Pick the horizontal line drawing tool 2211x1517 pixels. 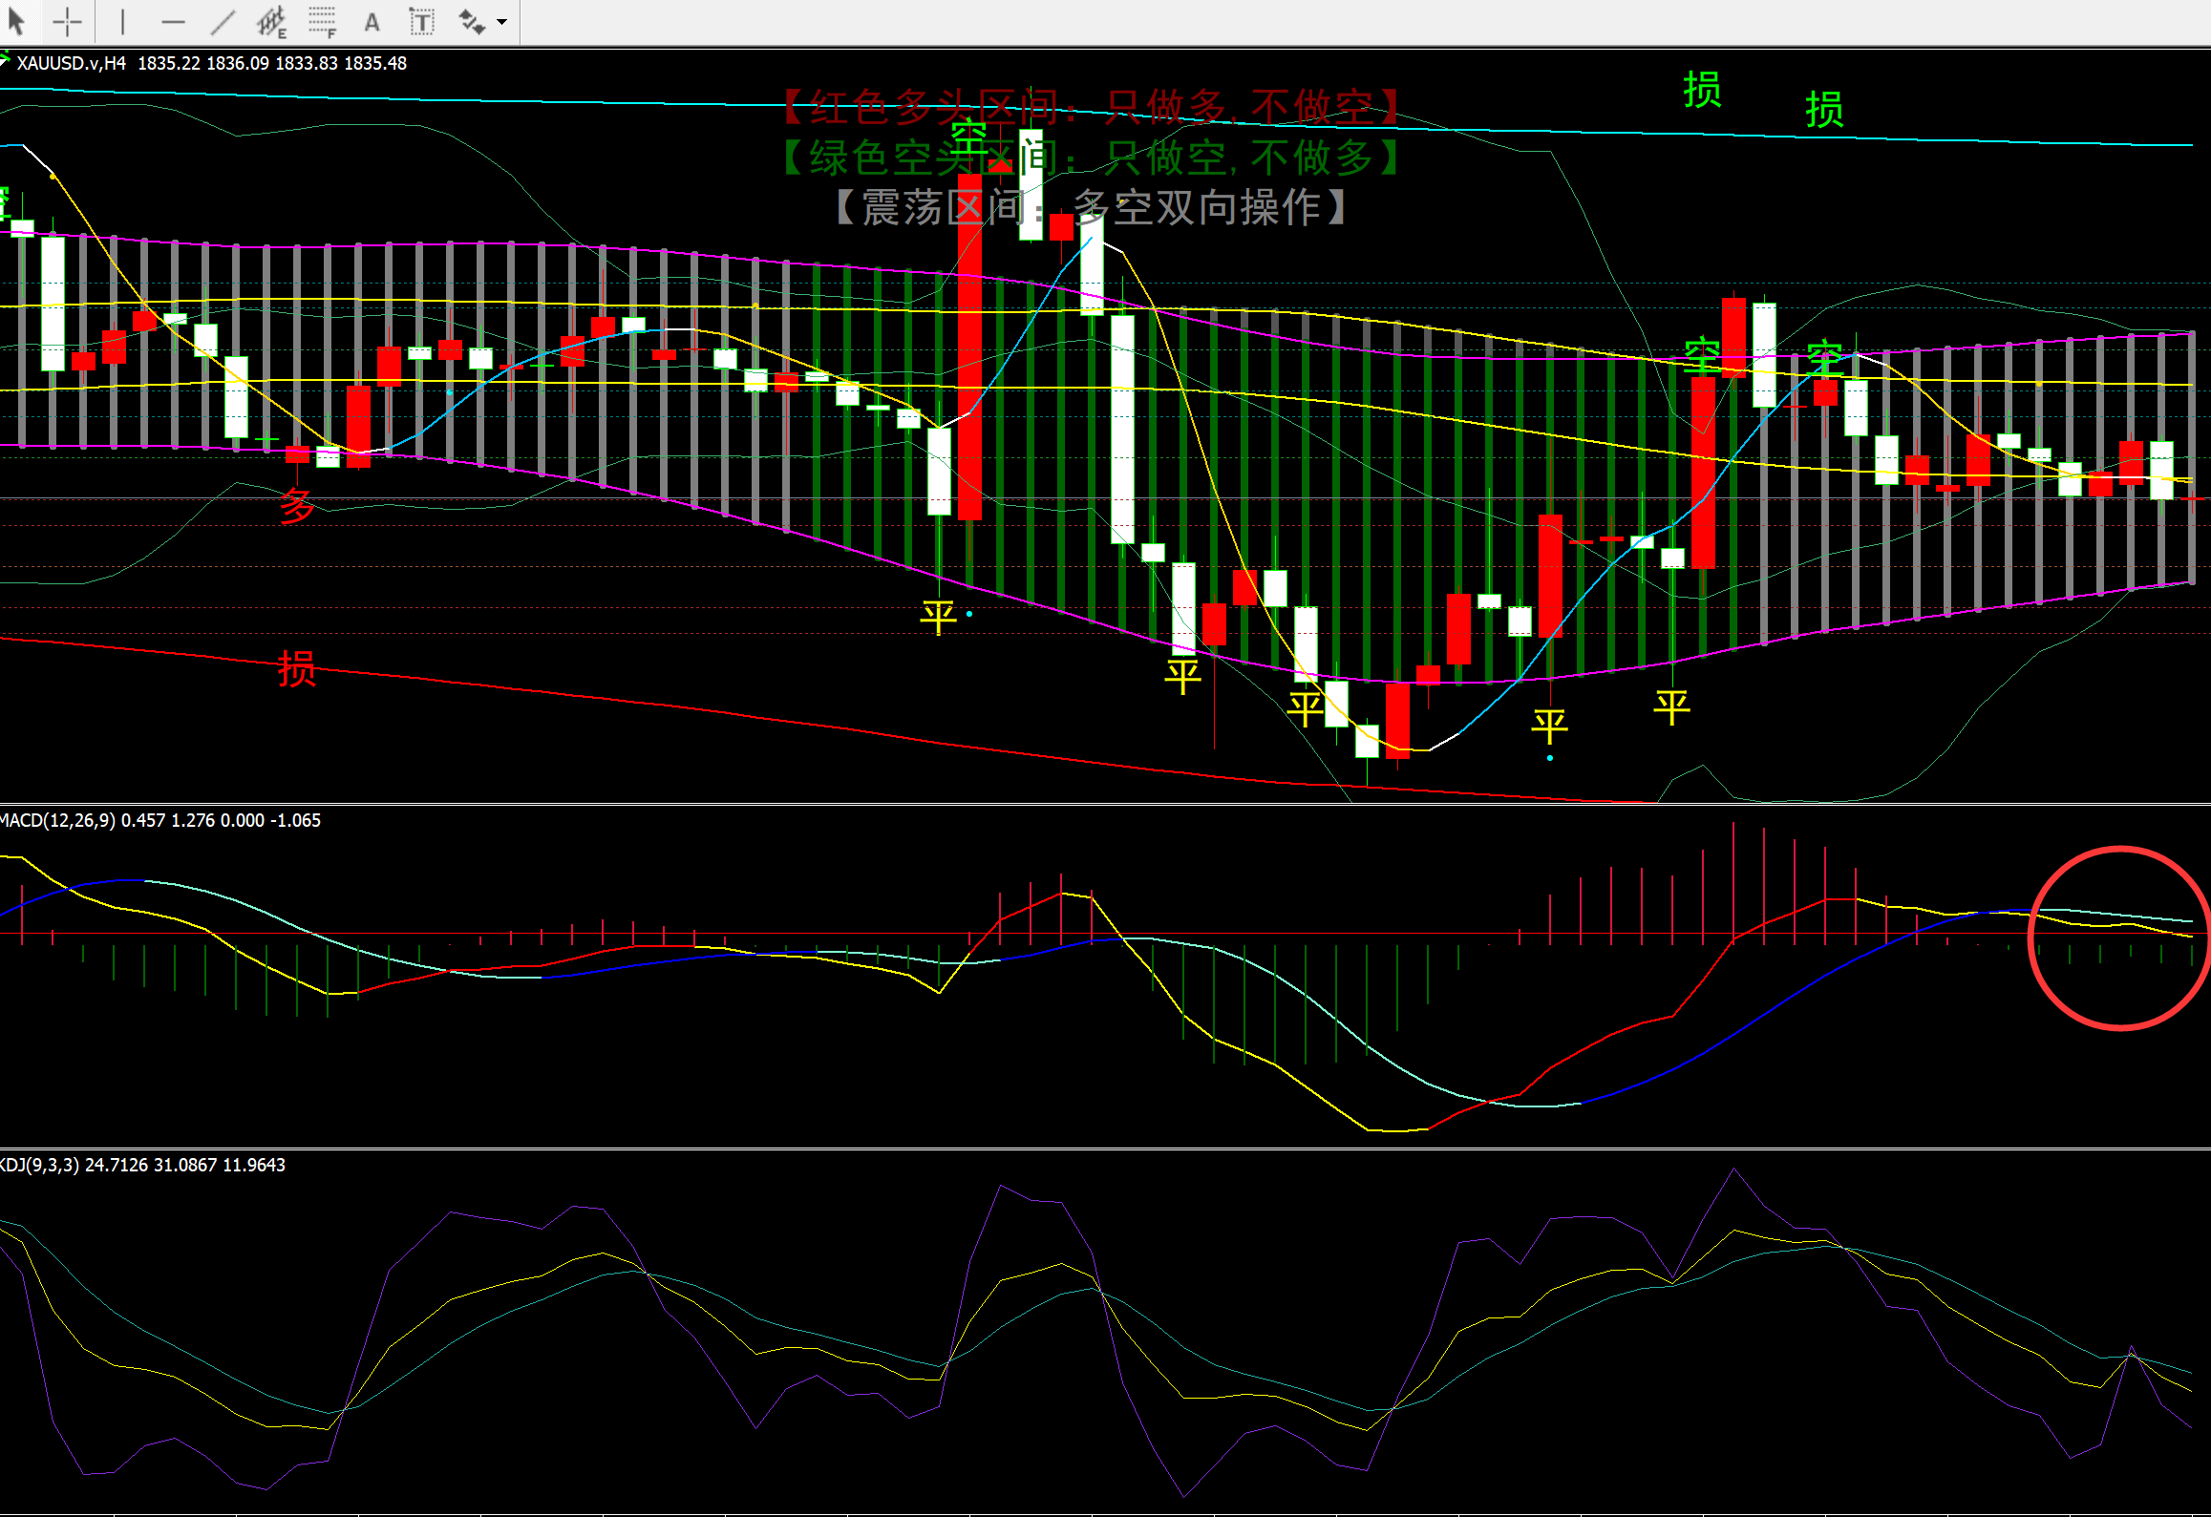tap(173, 21)
